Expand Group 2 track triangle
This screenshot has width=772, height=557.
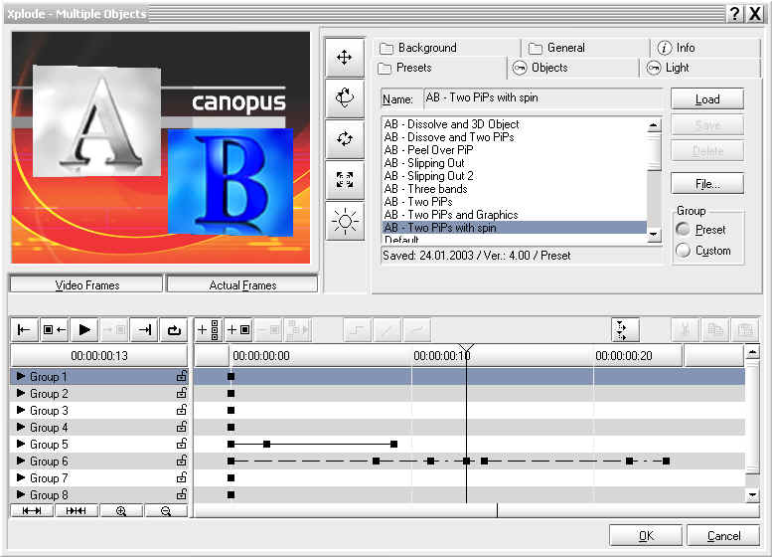pos(21,393)
